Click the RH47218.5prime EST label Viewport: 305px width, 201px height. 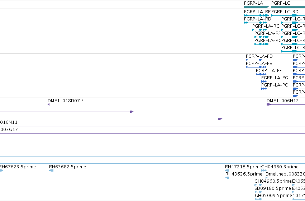243,167
